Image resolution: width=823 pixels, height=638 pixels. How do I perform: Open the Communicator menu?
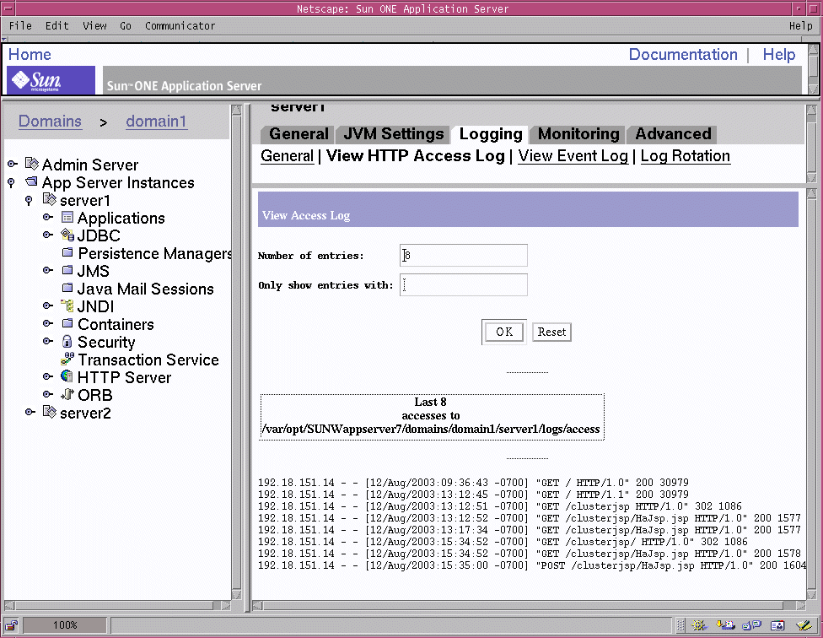[180, 25]
